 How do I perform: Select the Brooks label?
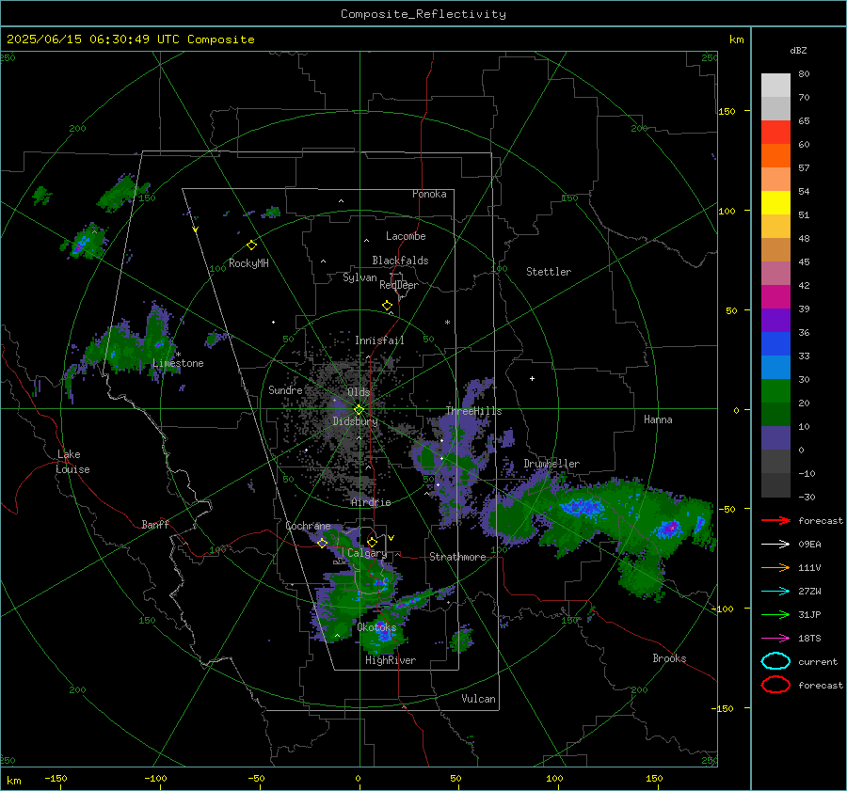click(669, 658)
